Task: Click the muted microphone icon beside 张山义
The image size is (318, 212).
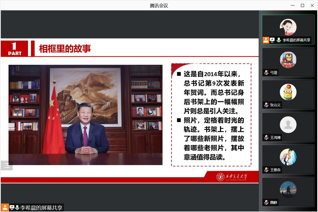Action: 266,105
